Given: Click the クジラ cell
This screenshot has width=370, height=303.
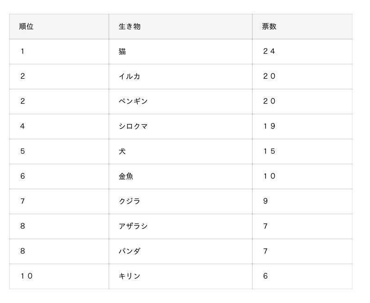Looking at the screenshot, I should tap(129, 201).
